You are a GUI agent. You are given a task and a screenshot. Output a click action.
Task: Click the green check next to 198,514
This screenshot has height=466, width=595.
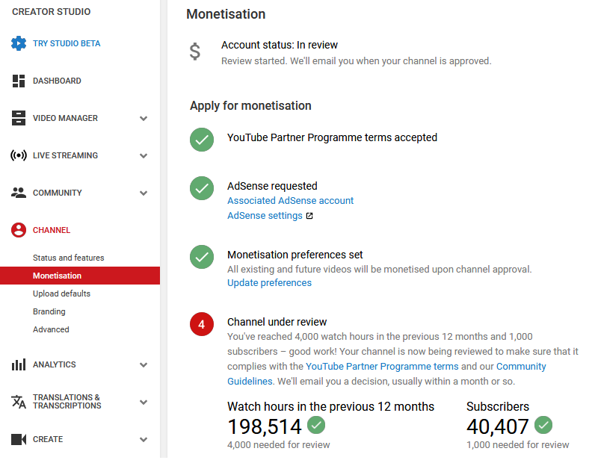click(x=316, y=426)
